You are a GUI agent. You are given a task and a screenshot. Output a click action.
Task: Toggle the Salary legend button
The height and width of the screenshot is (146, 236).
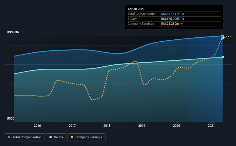56,137
